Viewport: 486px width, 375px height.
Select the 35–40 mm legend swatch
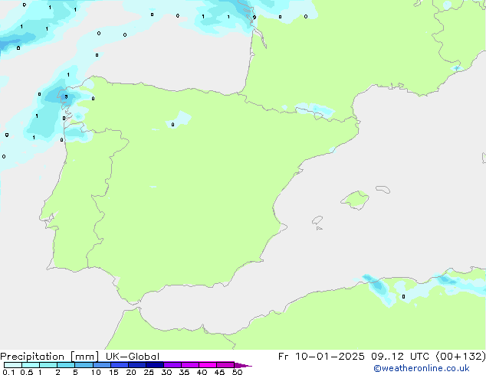pyautogui.click(x=190, y=365)
